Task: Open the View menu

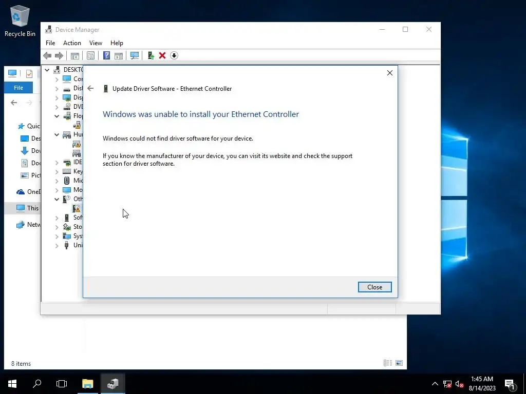Action: [x=96, y=43]
